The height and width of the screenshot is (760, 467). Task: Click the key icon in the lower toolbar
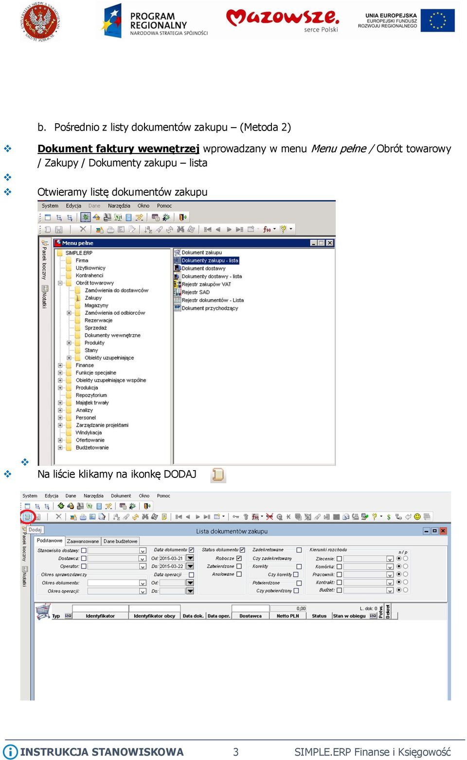pos(235,517)
